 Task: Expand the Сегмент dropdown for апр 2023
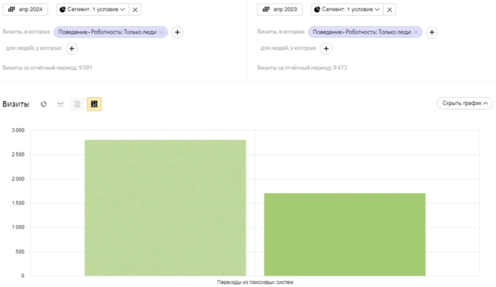(x=347, y=9)
